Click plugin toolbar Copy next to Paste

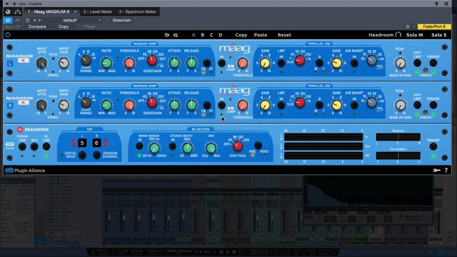[241, 35]
